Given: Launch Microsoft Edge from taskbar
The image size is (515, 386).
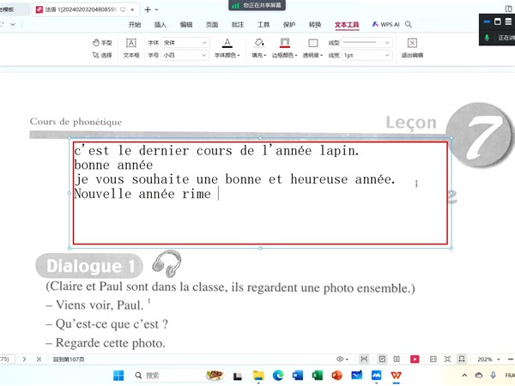Looking at the screenshot, I should [278, 376].
